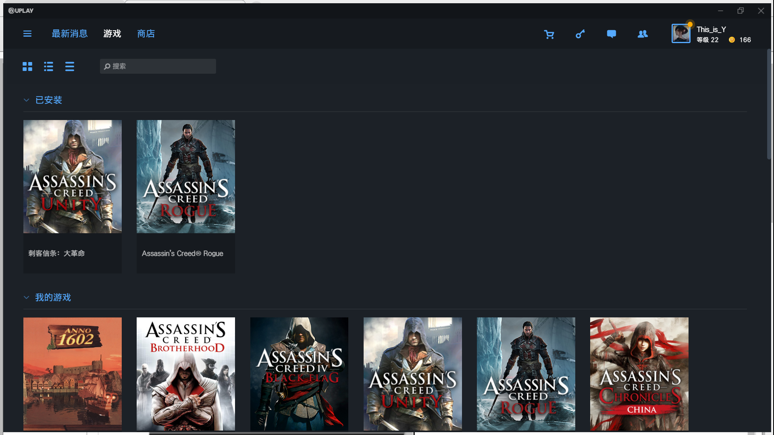Click the activate key icon
Screen dimensions: 774x435
580,34
